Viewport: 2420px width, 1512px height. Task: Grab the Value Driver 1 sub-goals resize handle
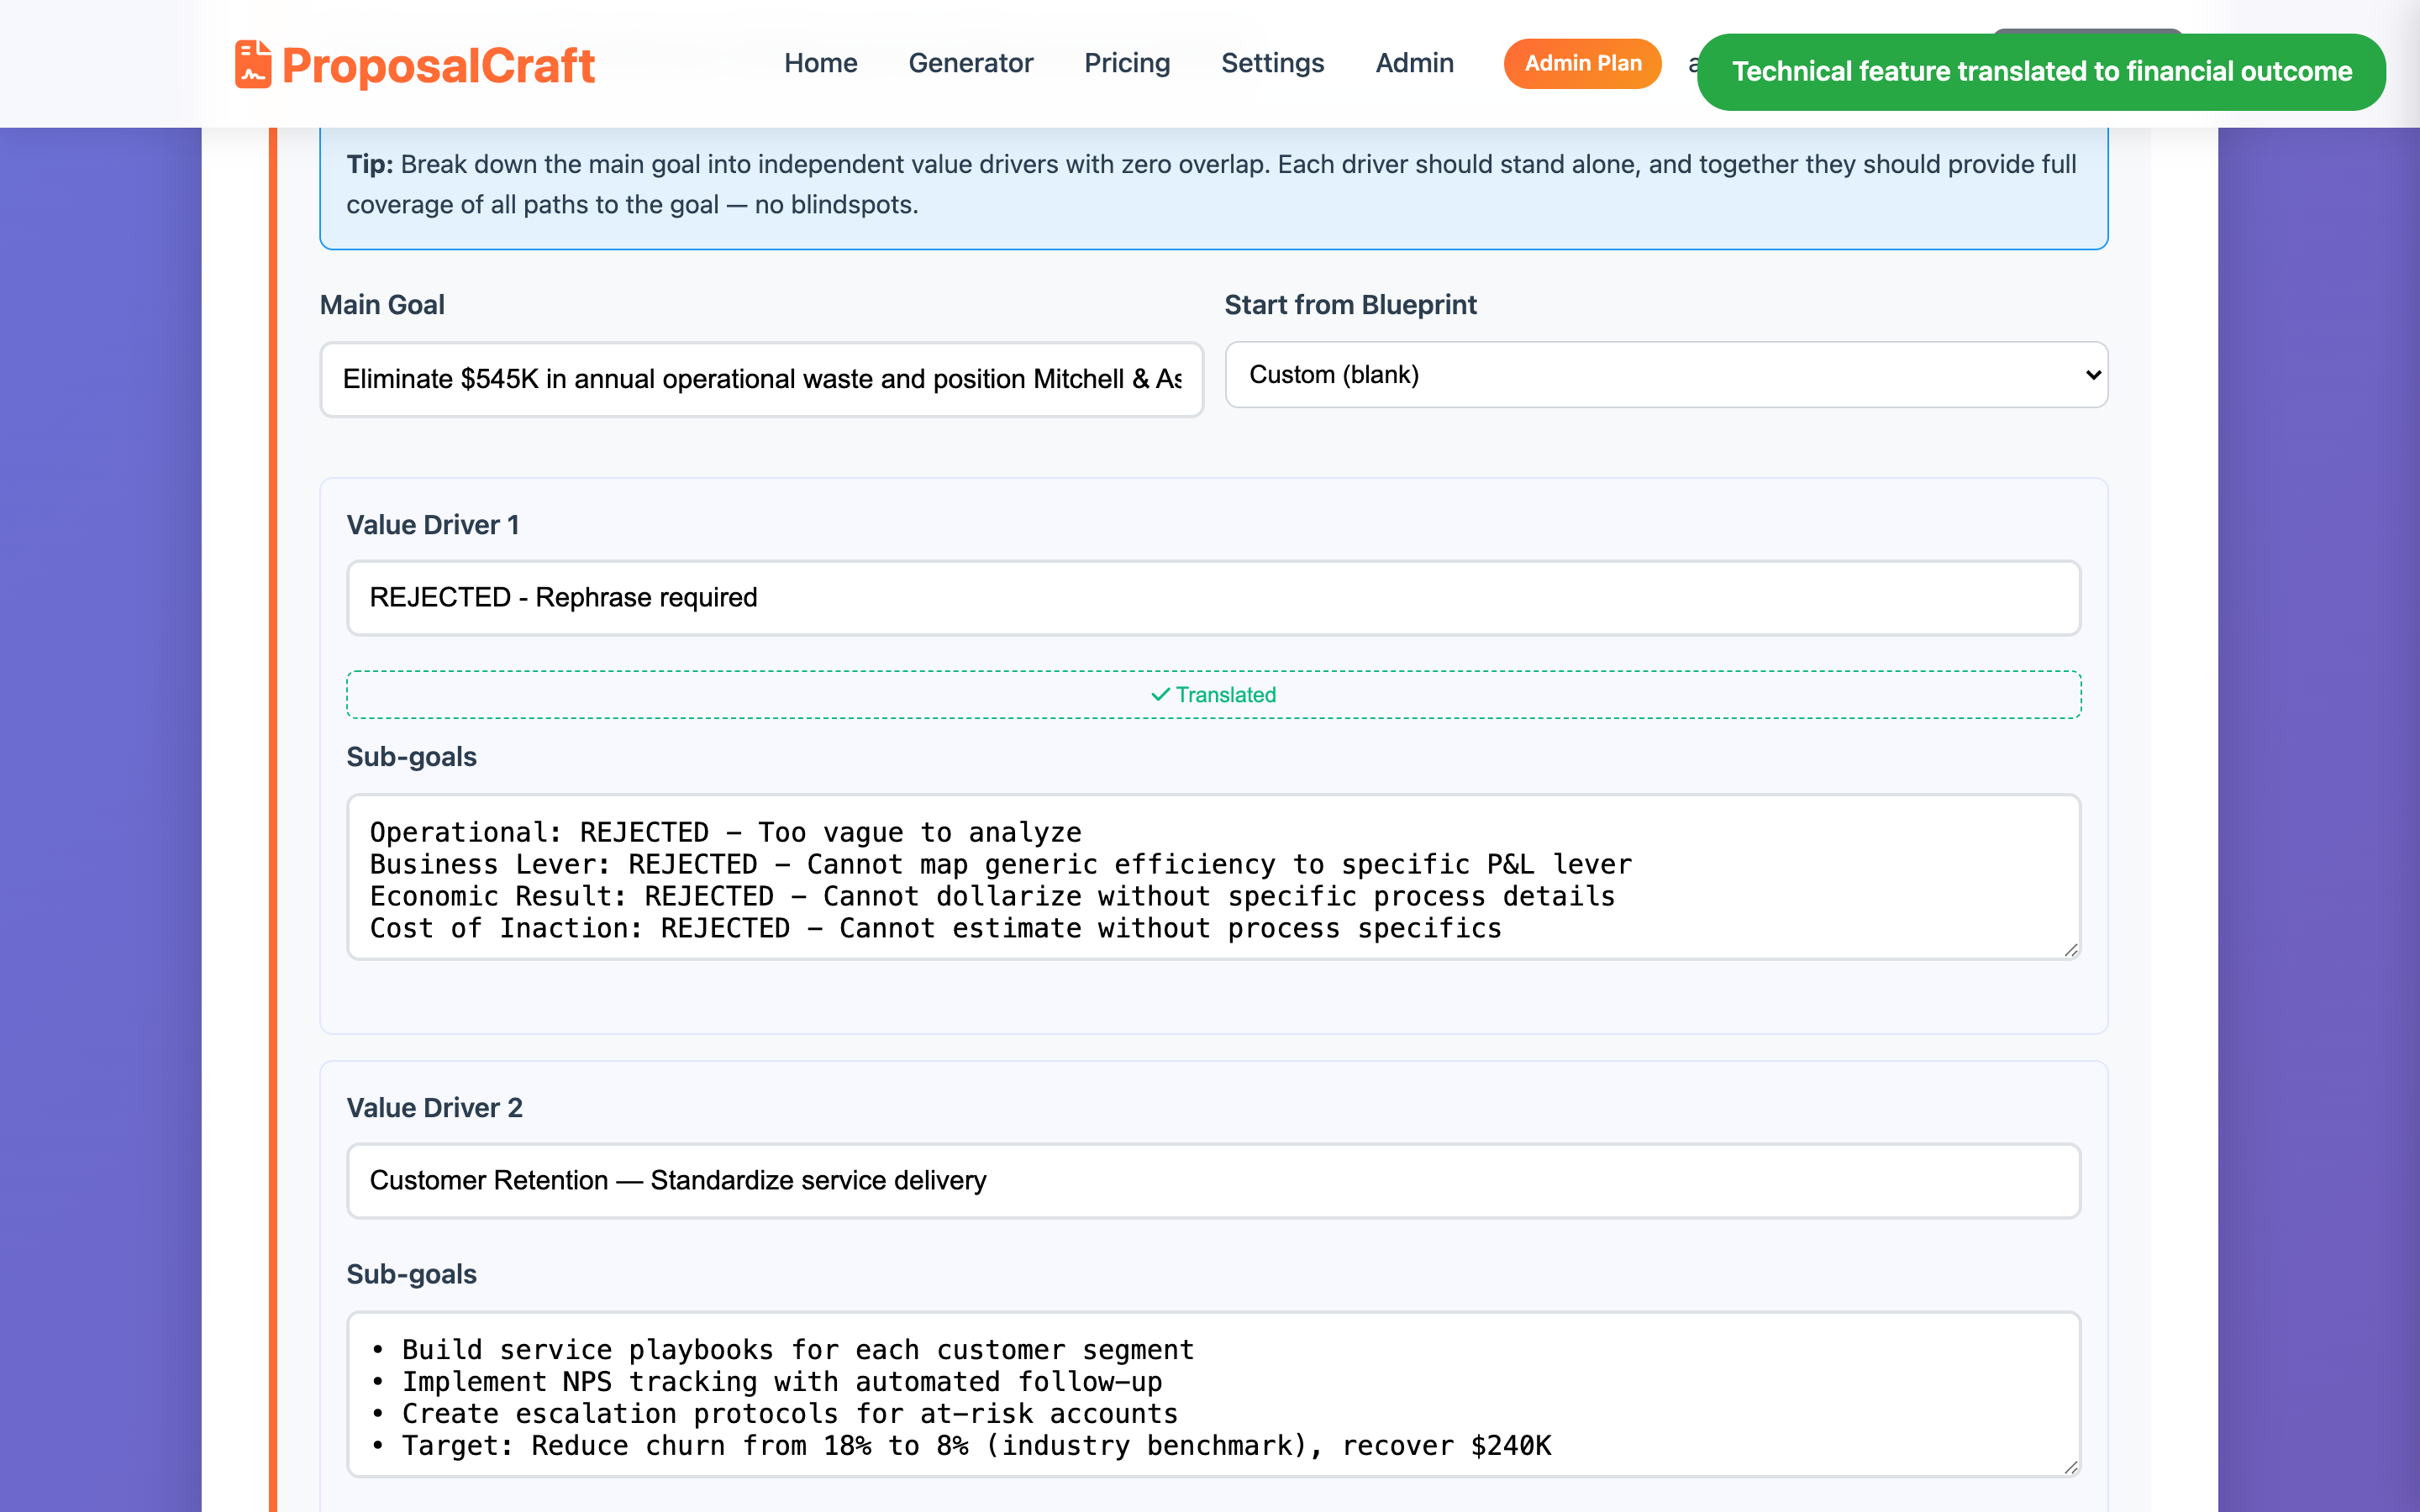click(x=2070, y=950)
